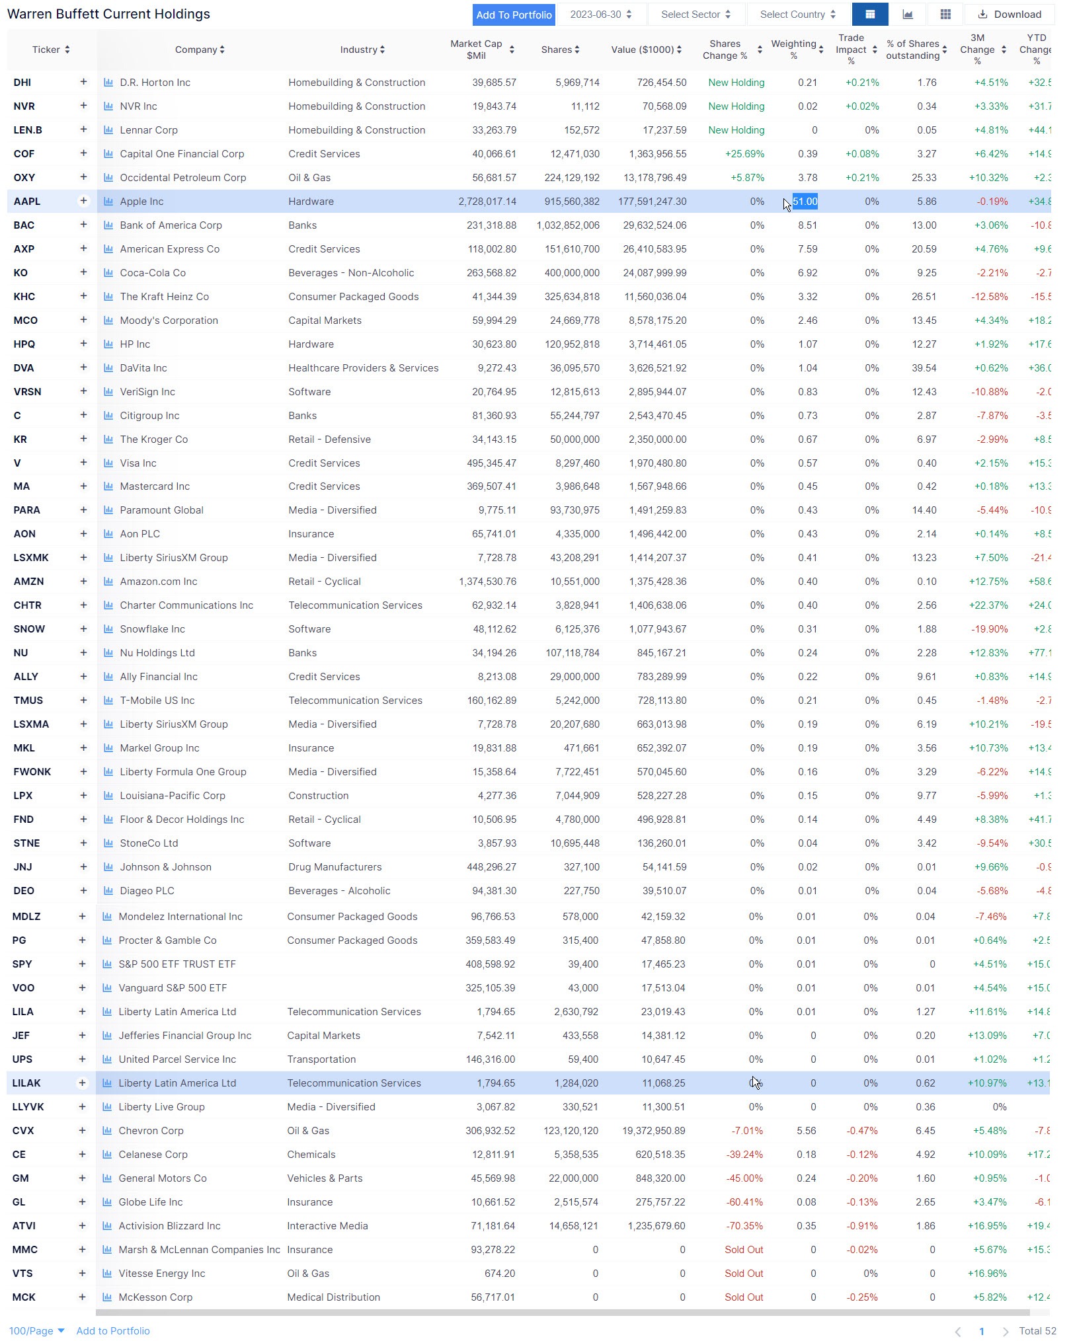Sort by Ticker column
The width and height of the screenshot is (1071, 1341).
51,50
